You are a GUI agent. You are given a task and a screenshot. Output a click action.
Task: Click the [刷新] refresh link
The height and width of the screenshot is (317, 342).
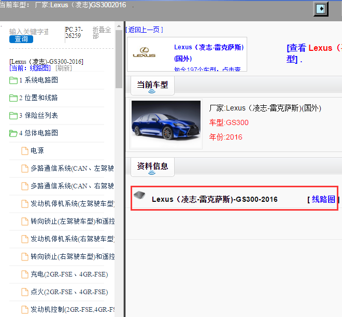[x=64, y=68]
